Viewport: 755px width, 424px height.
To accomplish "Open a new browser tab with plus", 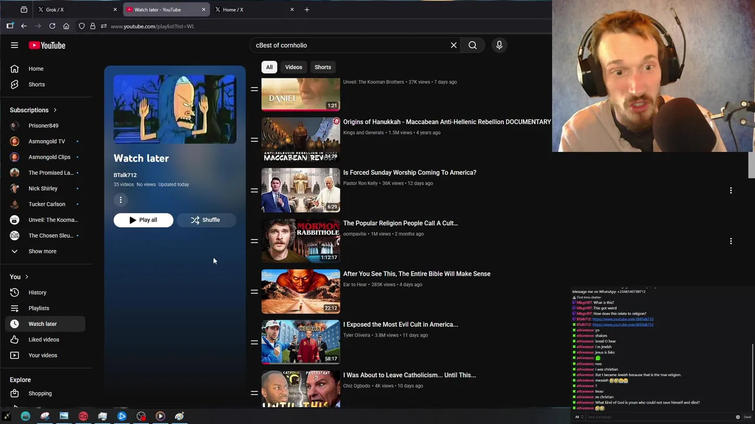I will coord(307,9).
